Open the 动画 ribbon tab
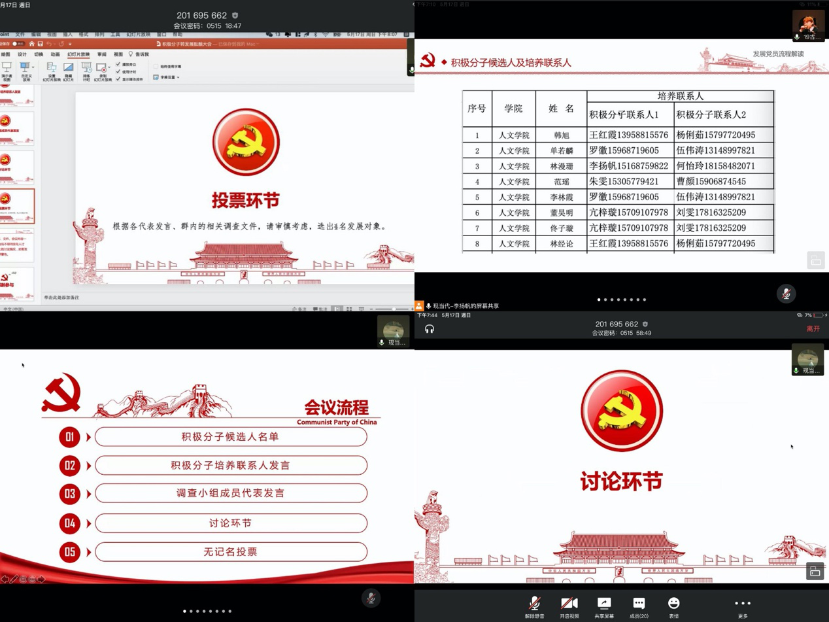 pos(56,55)
